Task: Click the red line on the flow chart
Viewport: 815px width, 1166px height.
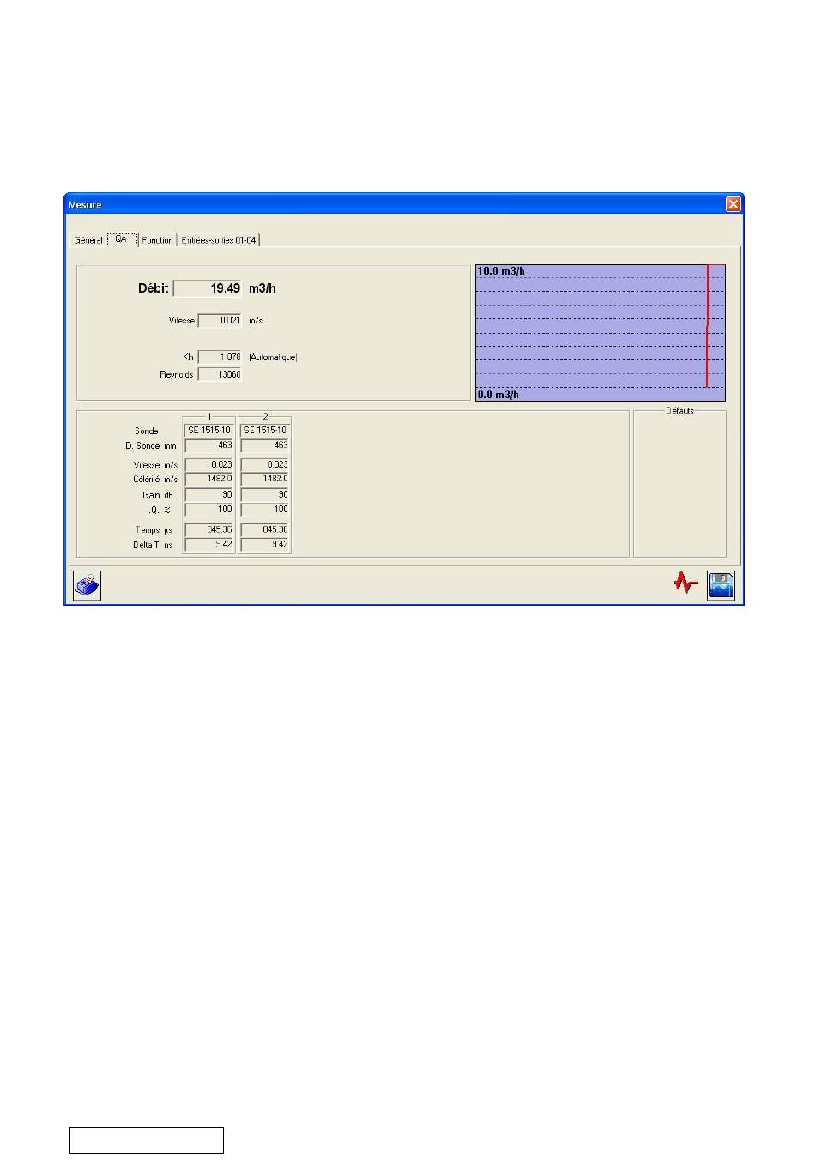Action: pyautogui.click(x=707, y=327)
